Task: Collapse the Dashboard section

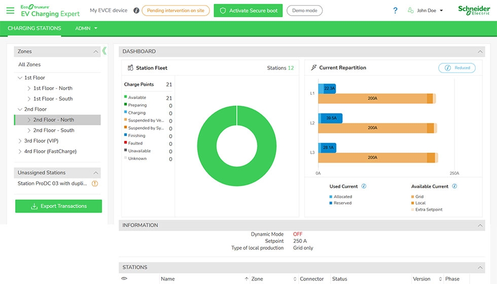Action: click(x=480, y=51)
